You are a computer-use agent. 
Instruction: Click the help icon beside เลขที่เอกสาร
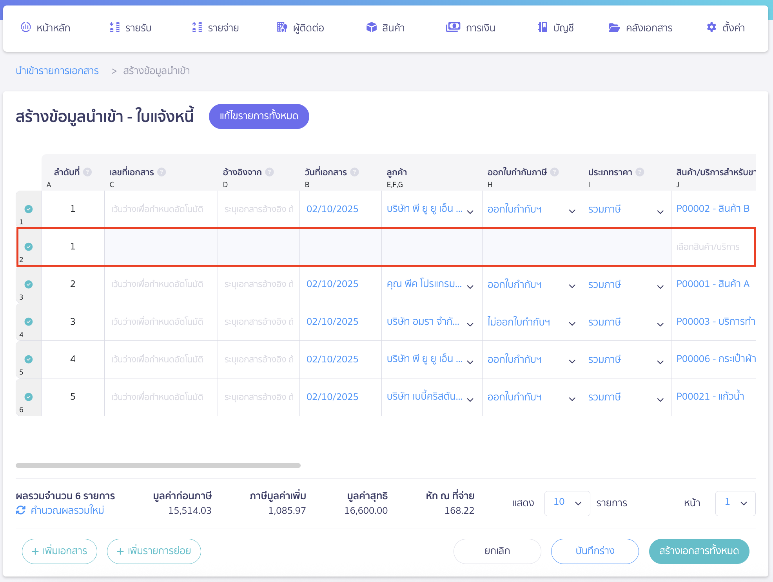[161, 172]
